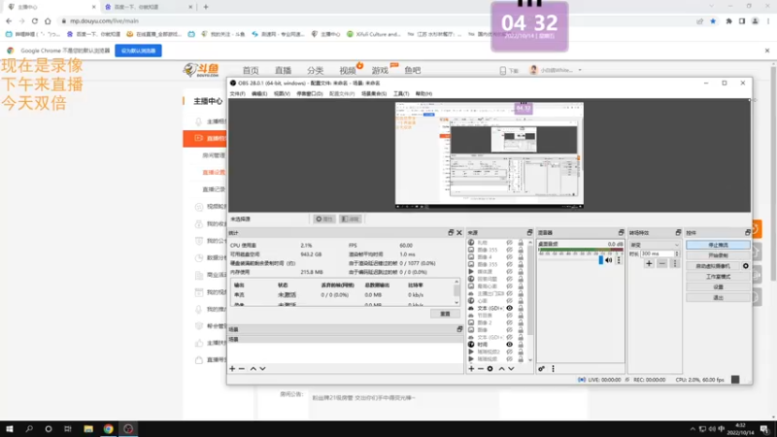Image resolution: width=777 pixels, height=437 pixels.
Task: Open OBS 帮助(H) menu
Action: click(423, 93)
